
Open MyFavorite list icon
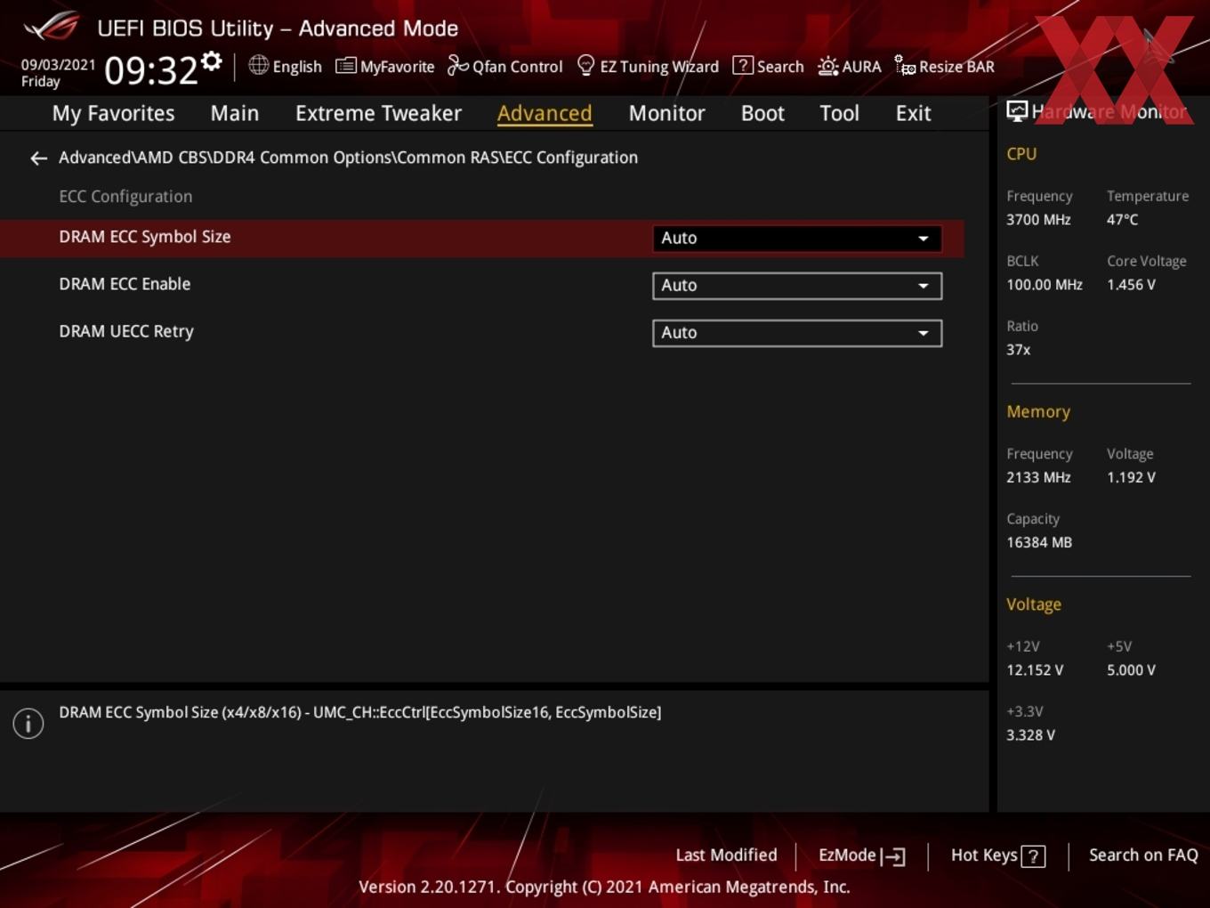[x=345, y=66]
